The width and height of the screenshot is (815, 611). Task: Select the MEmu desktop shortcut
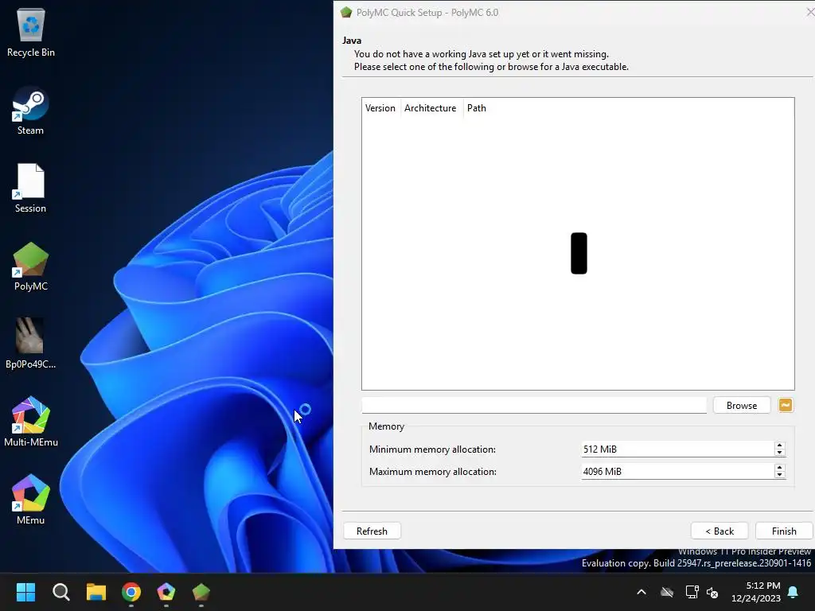tap(31, 500)
